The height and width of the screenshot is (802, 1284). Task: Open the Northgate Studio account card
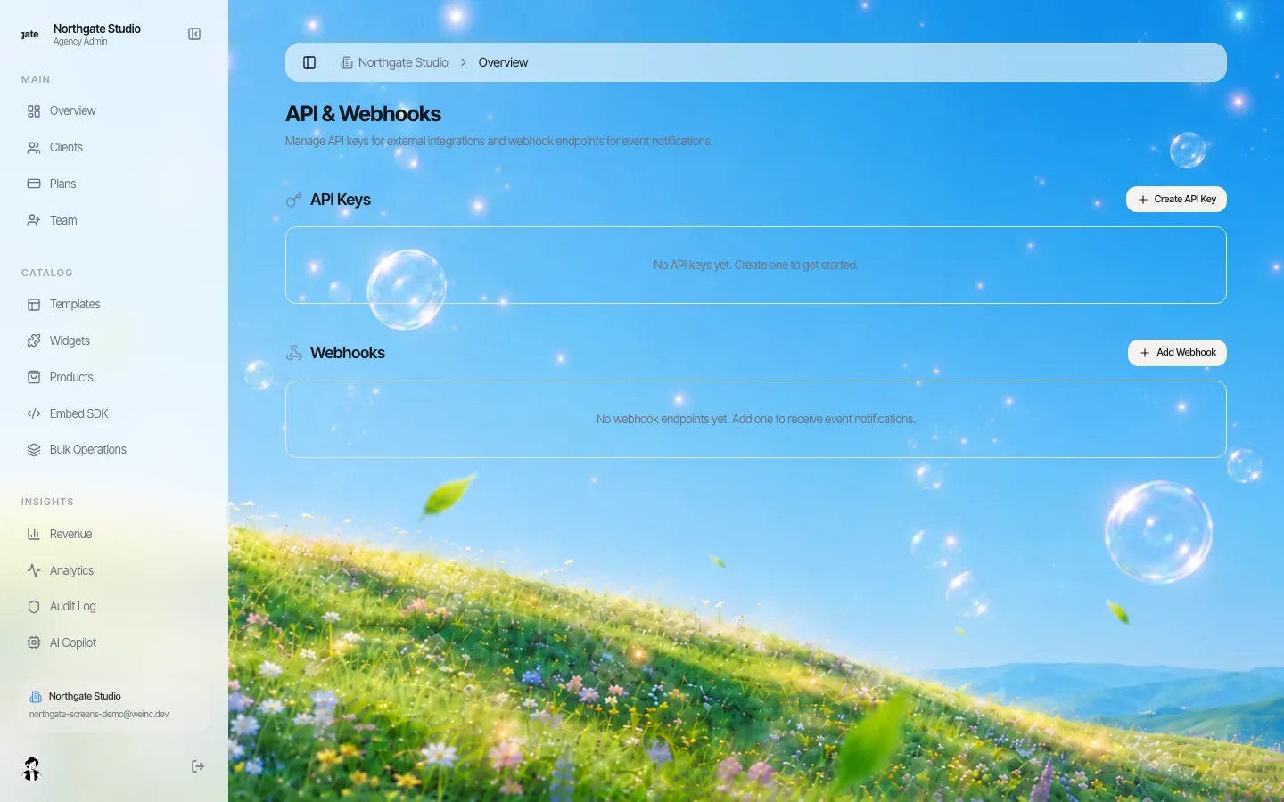point(115,705)
